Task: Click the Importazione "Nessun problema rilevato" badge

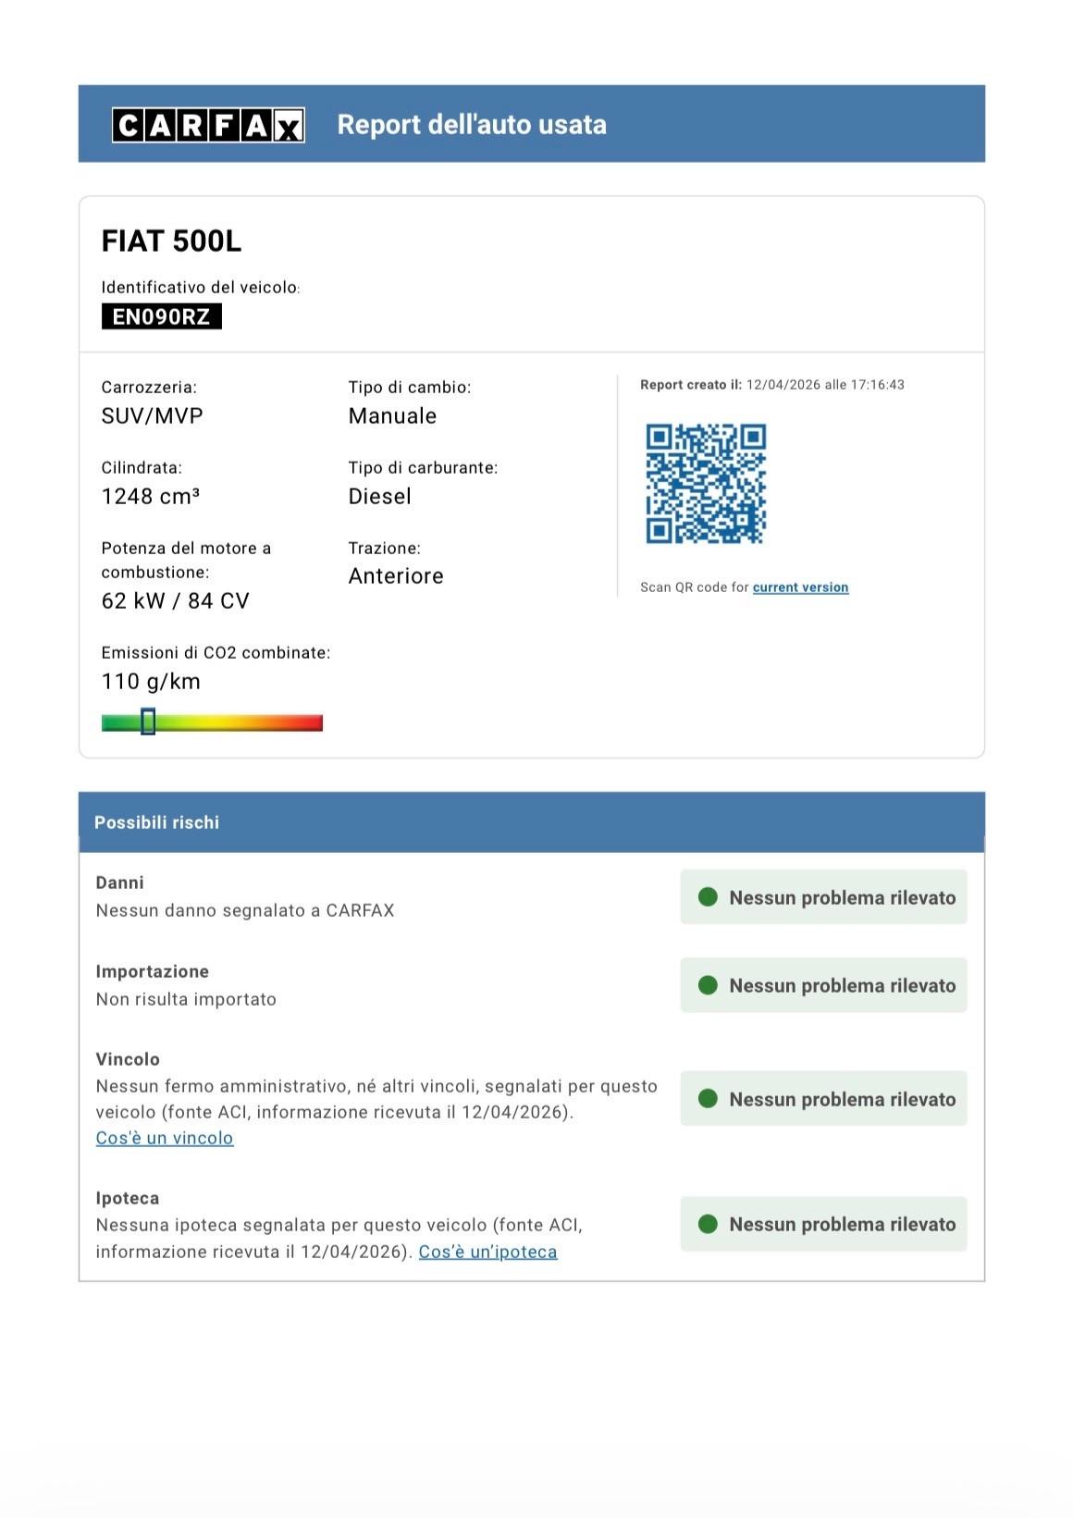Action: click(823, 985)
